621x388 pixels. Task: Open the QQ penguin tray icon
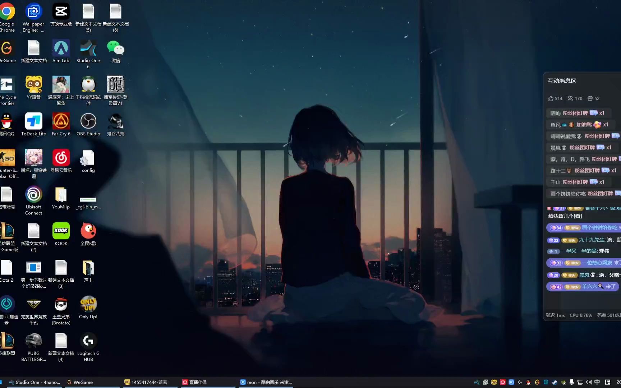point(529,382)
